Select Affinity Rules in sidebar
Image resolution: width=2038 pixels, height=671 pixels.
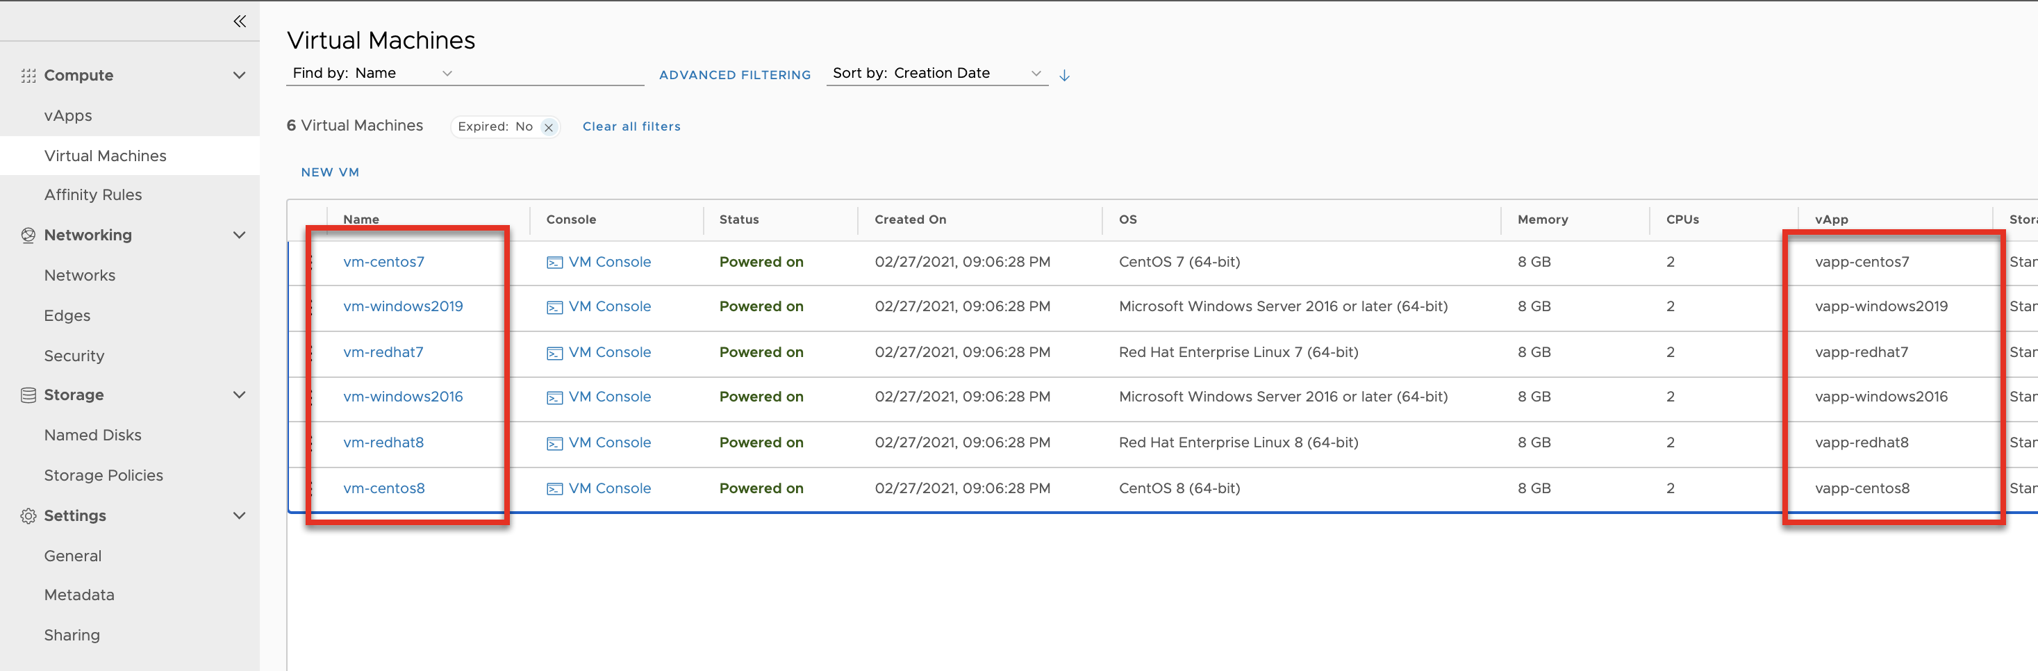coord(92,194)
